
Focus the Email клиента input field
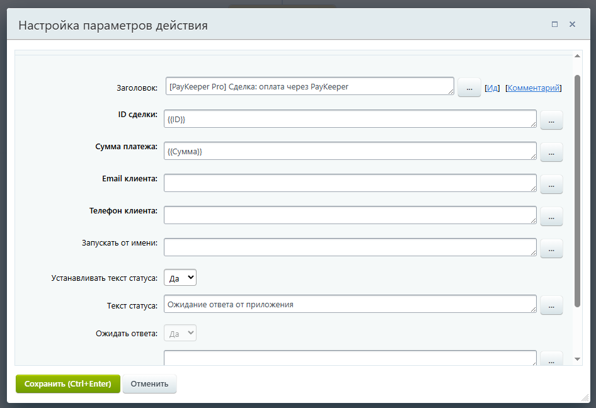(350, 183)
